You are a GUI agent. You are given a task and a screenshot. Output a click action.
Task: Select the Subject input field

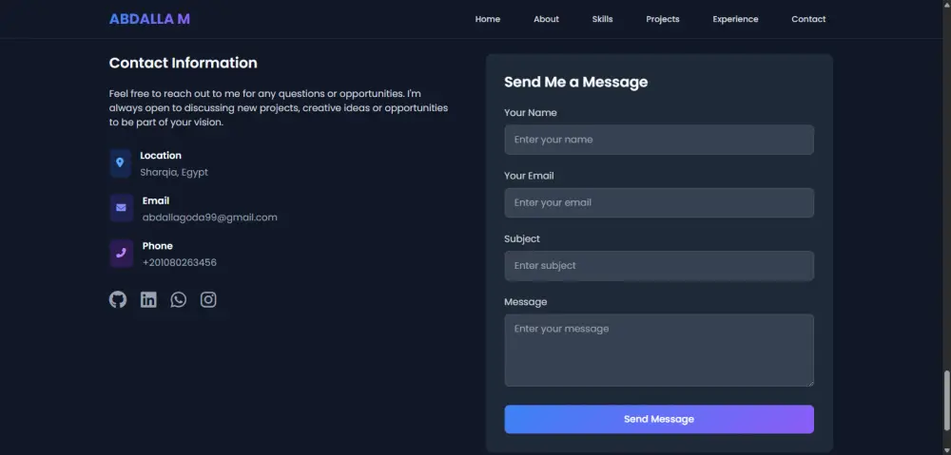pyautogui.click(x=658, y=266)
